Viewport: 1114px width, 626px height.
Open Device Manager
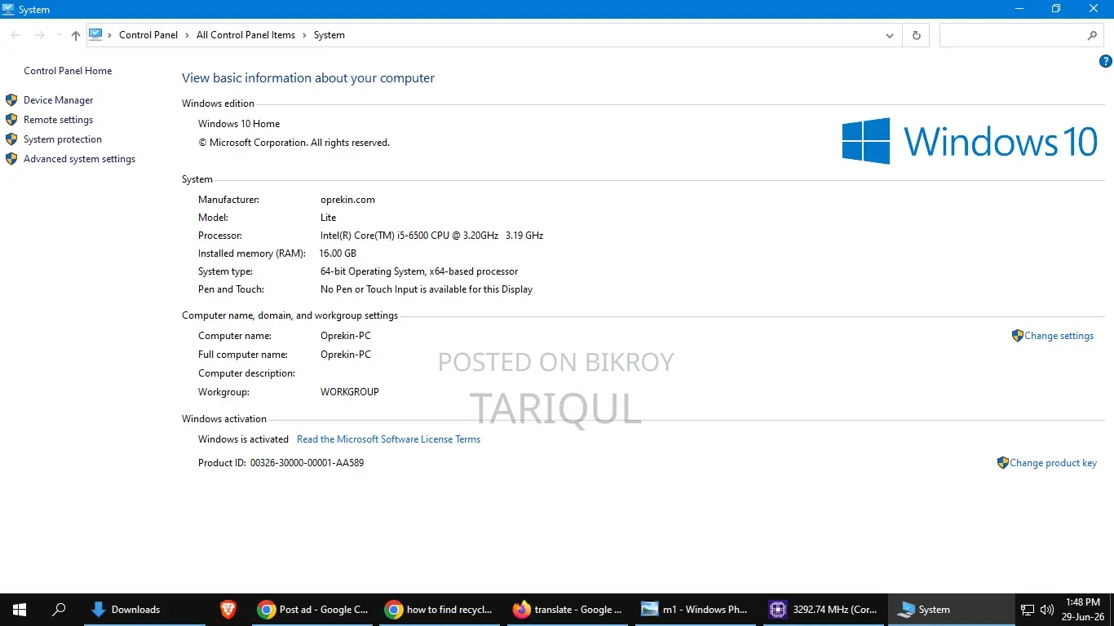point(59,100)
